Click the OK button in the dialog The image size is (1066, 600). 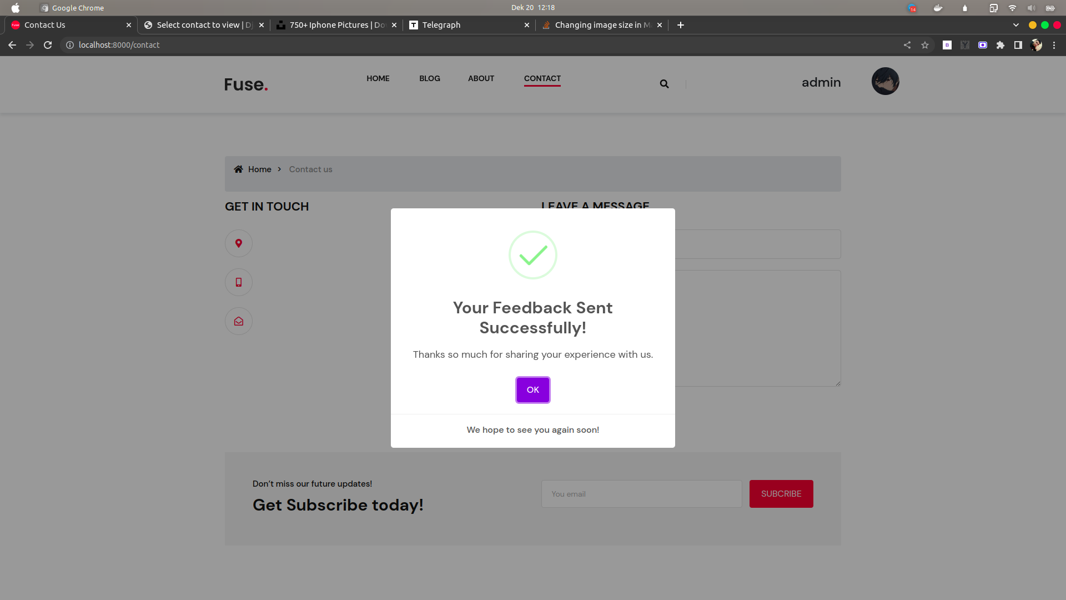532,390
